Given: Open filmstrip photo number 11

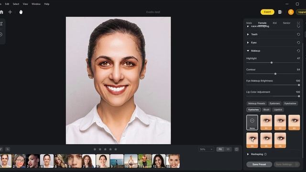Looking at the screenshot, I should [x=144, y=161].
